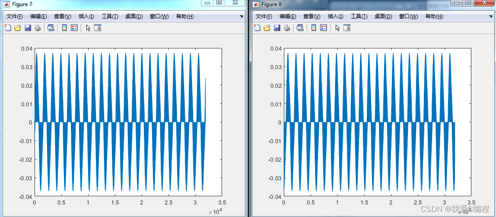Viewport: 496px width, 217px height.
Task: Open the 帮助(H) menu in Figure 8
Action: (x=434, y=16)
